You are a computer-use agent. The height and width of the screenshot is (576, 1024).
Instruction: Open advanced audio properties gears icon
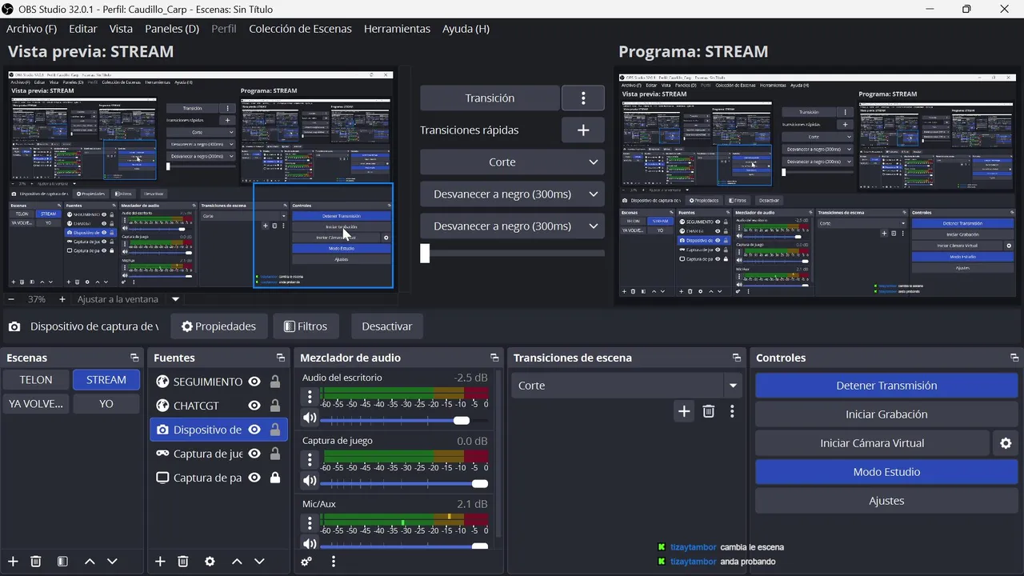coord(306,562)
